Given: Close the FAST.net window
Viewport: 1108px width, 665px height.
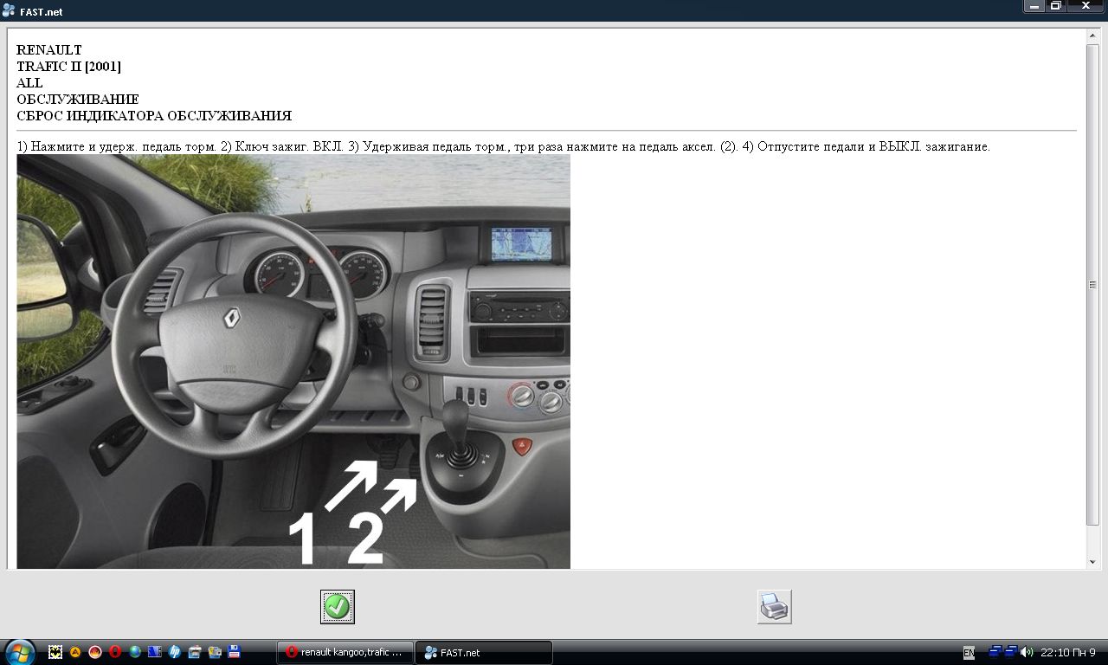Looking at the screenshot, I should 1085,6.
